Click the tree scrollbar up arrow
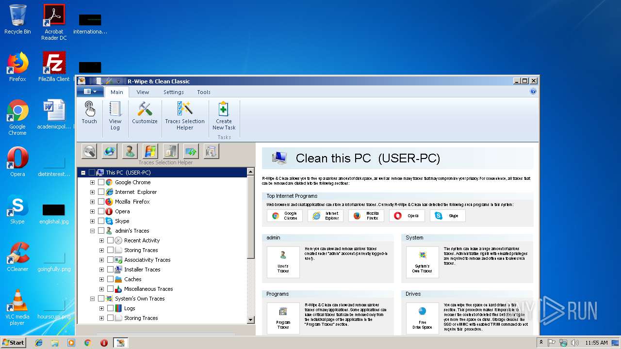 coord(250,172)
